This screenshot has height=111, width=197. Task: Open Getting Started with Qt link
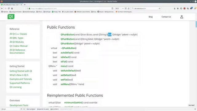point(21,71)
